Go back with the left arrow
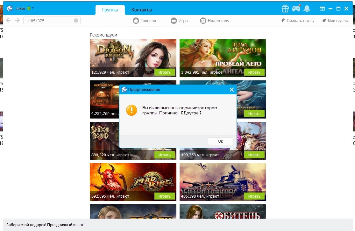Viewport: 355px width, 231px height. pyautogui.click(x=9, y=20)
